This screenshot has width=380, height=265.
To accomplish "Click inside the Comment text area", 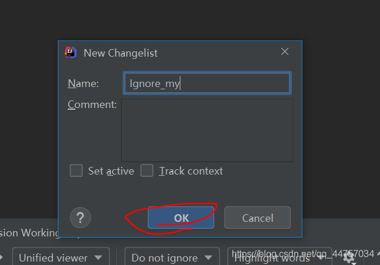I will pos(207,130).
